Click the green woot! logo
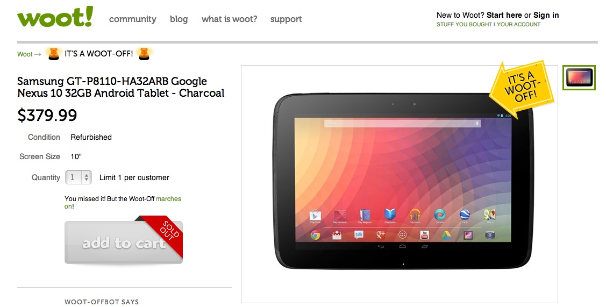 55,17
